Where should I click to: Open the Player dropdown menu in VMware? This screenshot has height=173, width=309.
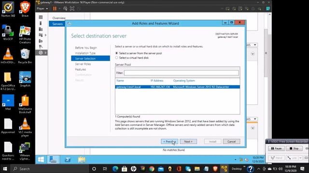pyautogui.click(x=42, y=9)
